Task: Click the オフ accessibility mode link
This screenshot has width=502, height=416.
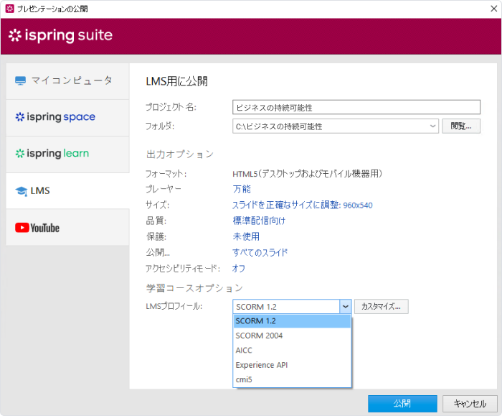Action: (239, 269)
